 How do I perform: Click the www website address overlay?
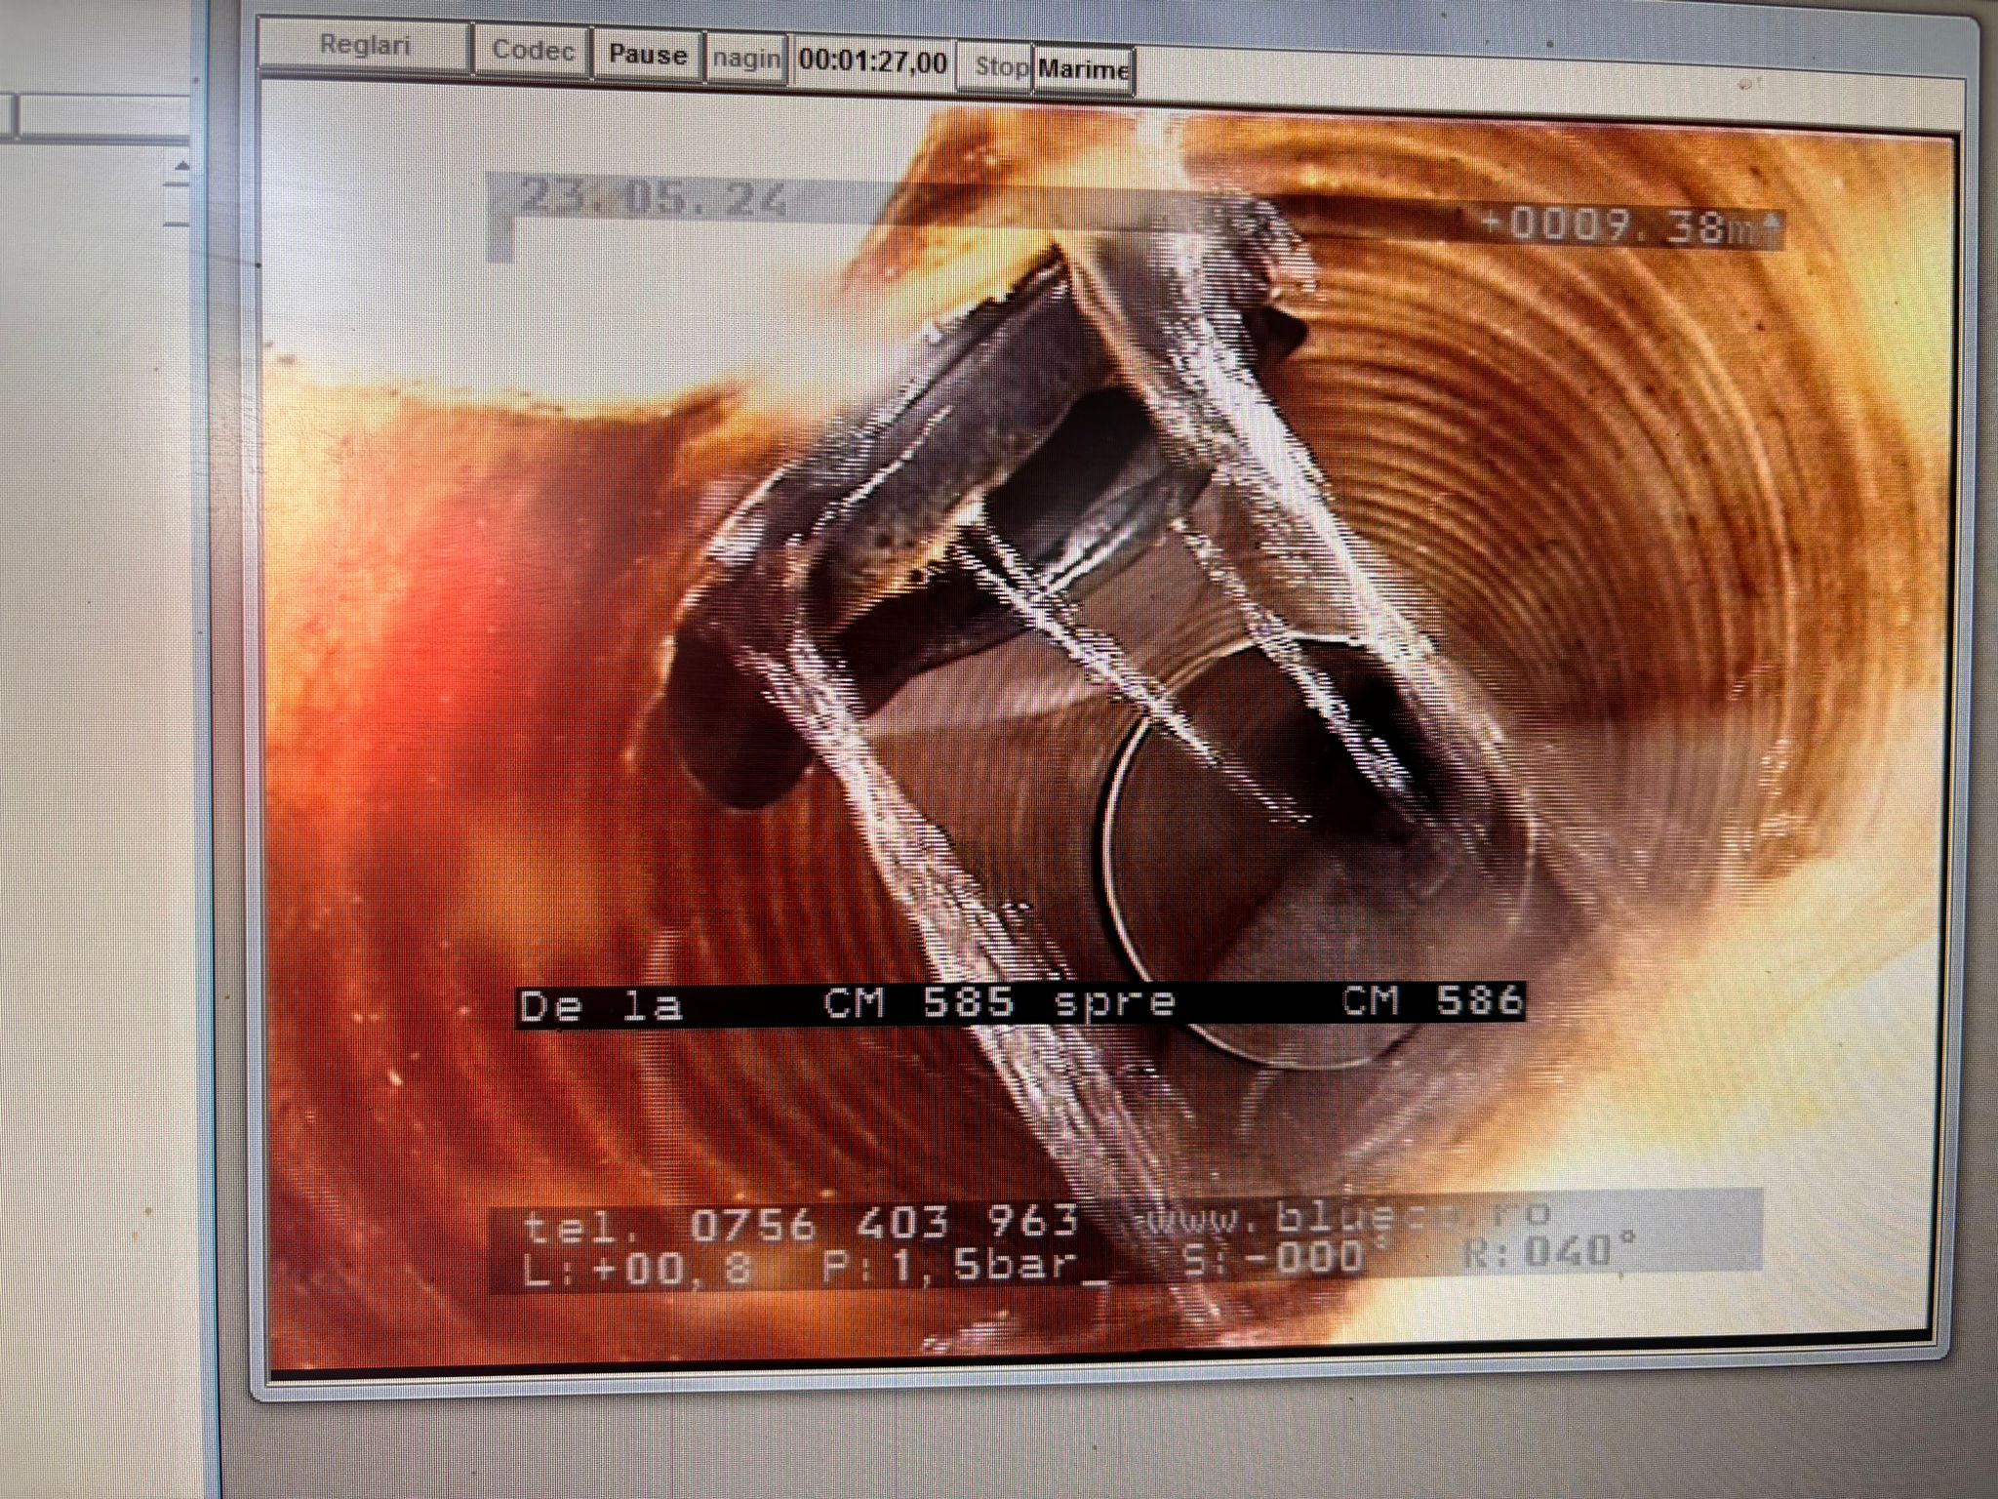[x=1344, y=1216]
